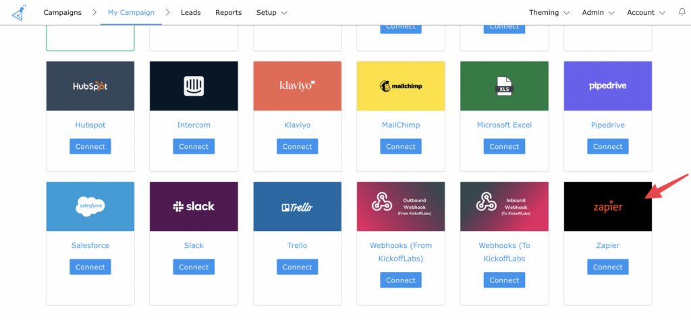Connect Webhooks (From KickoffLabs)
691x320 pixels.
[x=401, y=280]
